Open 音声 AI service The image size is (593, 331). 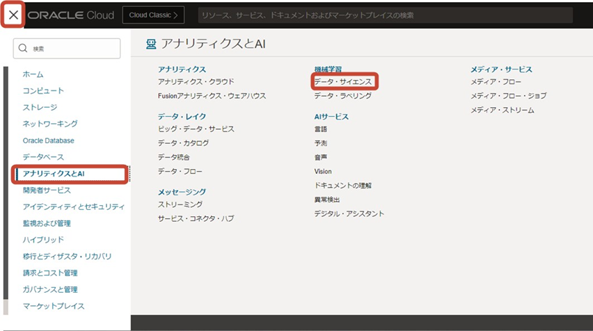pyautogui.click(x=321, y=157)
